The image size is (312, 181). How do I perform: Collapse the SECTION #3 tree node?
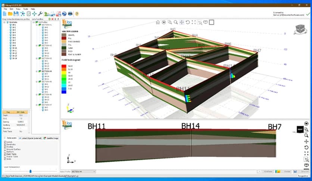(x=37, y=58)
